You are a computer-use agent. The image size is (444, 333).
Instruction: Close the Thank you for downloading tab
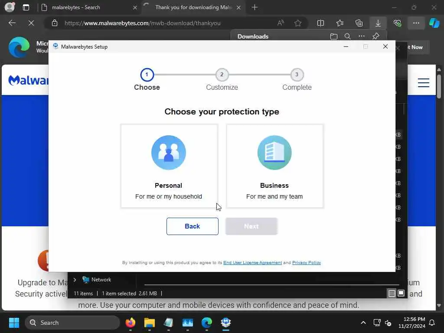pyautogui.click(x=239, y=8)
